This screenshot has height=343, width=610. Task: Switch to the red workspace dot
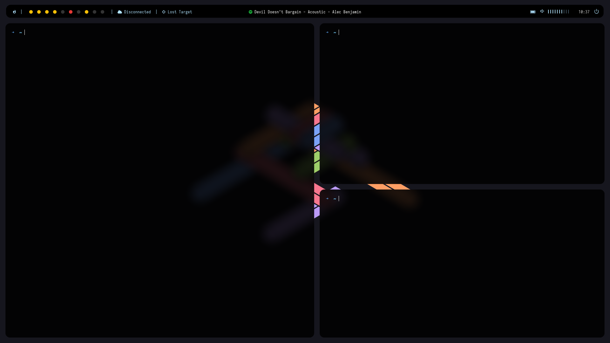pos(71,12)
